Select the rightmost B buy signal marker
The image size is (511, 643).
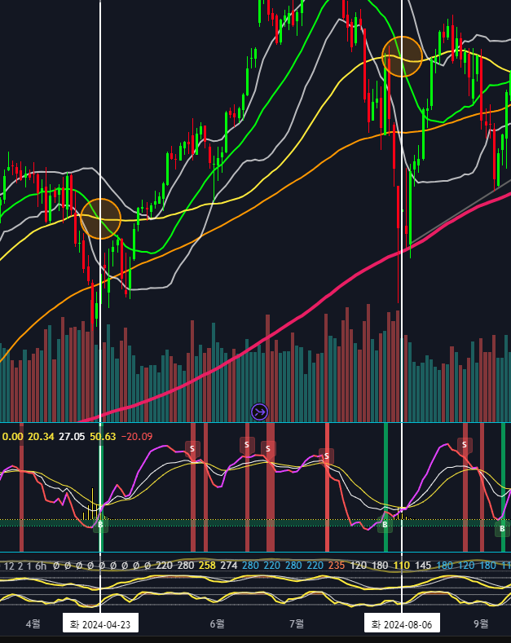(x=501, y=528)
